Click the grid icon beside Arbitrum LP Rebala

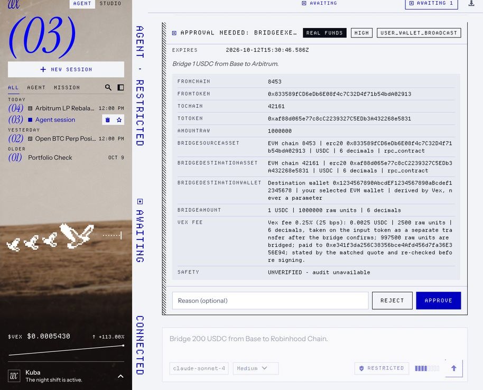(x=30, y=108)
